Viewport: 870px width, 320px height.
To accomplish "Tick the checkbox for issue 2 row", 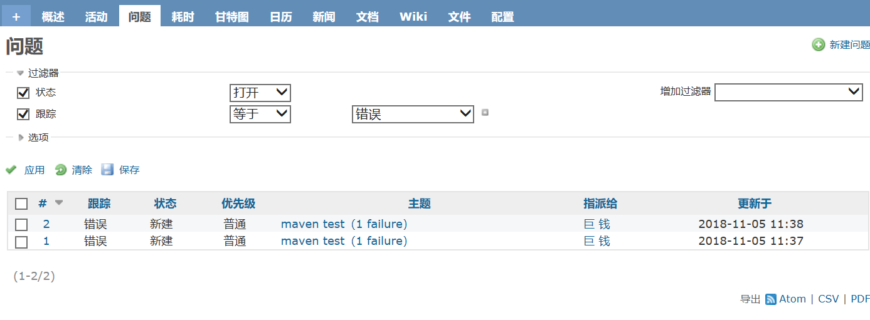I will (x=21, y=225).
